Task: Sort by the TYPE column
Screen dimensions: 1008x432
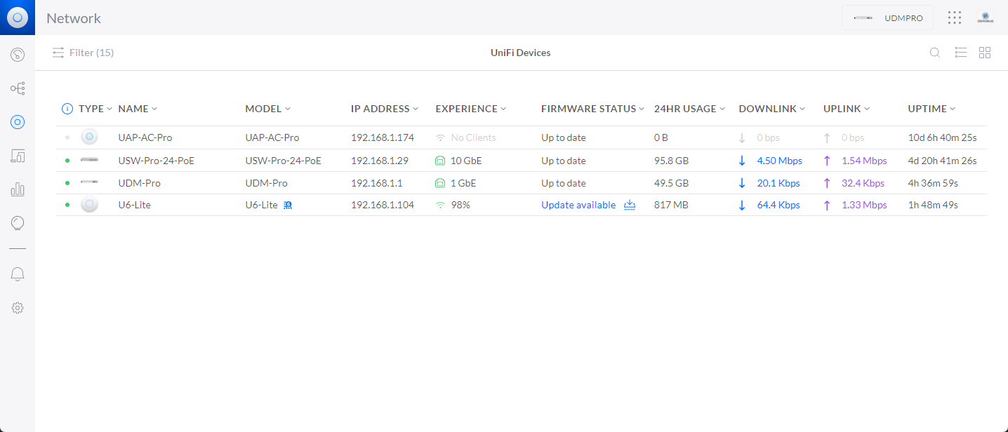Action: pyautogui.click(x=95, y=109)
